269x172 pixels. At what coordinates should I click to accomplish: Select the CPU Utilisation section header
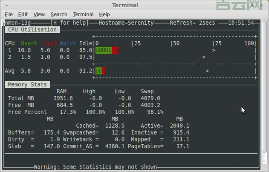point(32,30)
